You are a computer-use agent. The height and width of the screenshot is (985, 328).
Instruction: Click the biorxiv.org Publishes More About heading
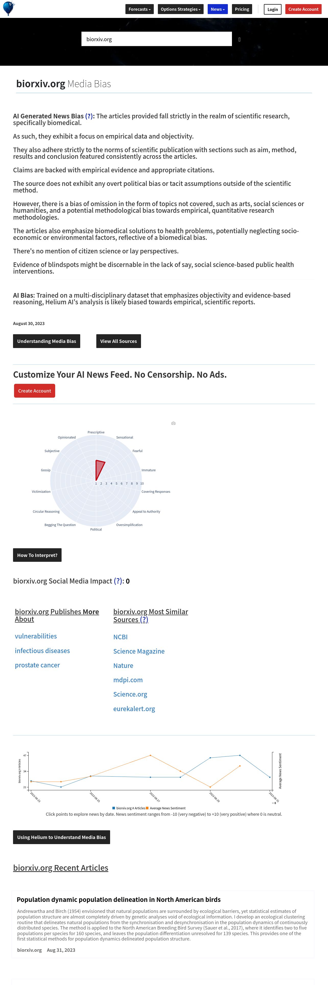pos(57,615)
